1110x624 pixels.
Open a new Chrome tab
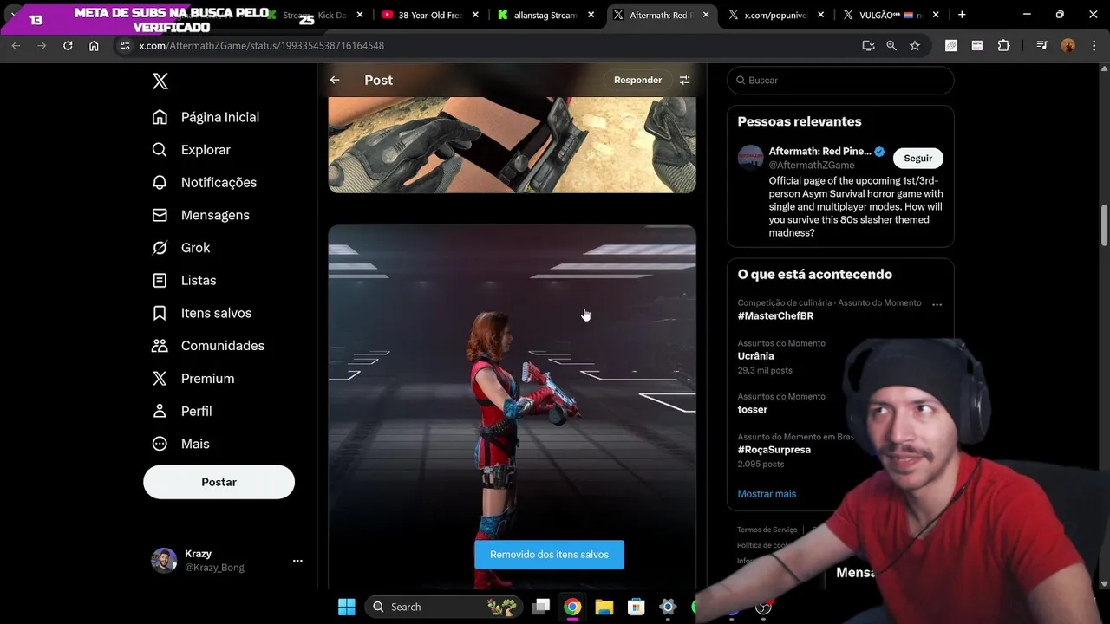coord(962,15)
